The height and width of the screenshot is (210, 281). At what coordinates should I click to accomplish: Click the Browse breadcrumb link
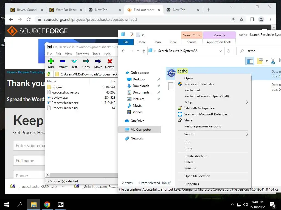[24, 72]
